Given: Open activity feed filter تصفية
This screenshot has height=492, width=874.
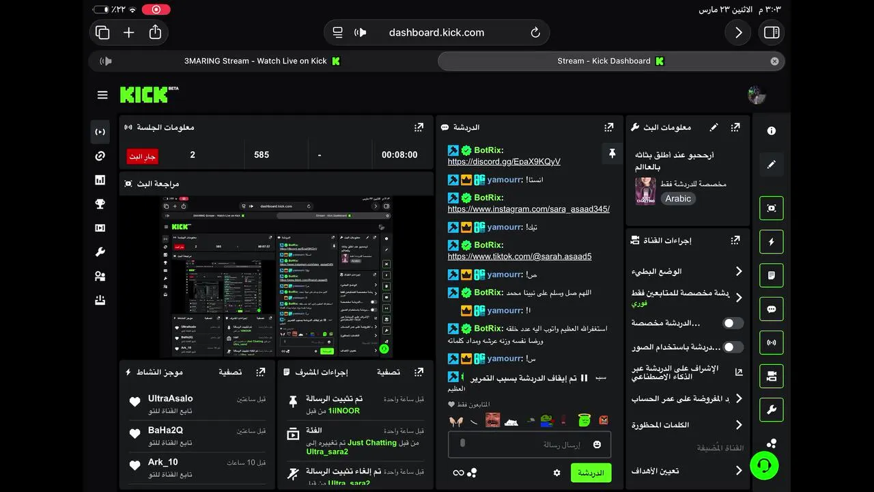Looking at the screenshot, I should coord(230,372).
